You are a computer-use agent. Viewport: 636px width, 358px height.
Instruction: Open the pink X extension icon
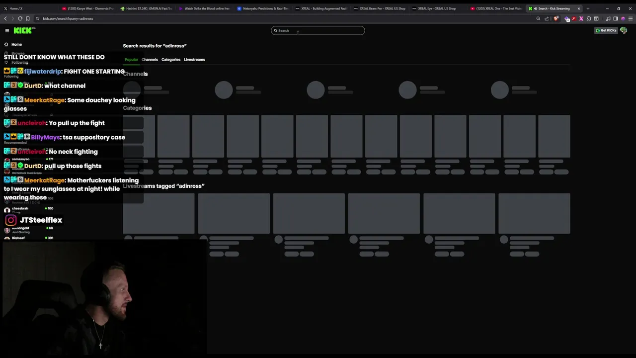tap(581, 19)
